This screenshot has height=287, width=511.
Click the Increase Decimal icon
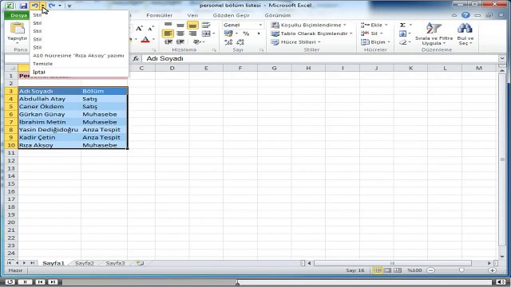(228, 42)
